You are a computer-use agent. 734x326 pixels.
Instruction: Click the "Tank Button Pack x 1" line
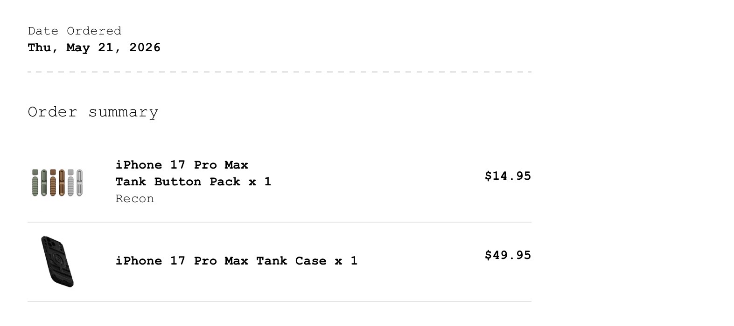[193, 182]
